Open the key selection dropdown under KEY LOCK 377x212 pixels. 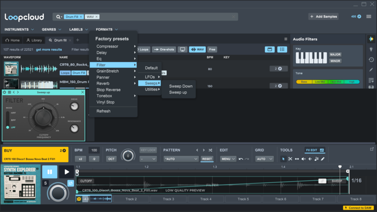148,159
